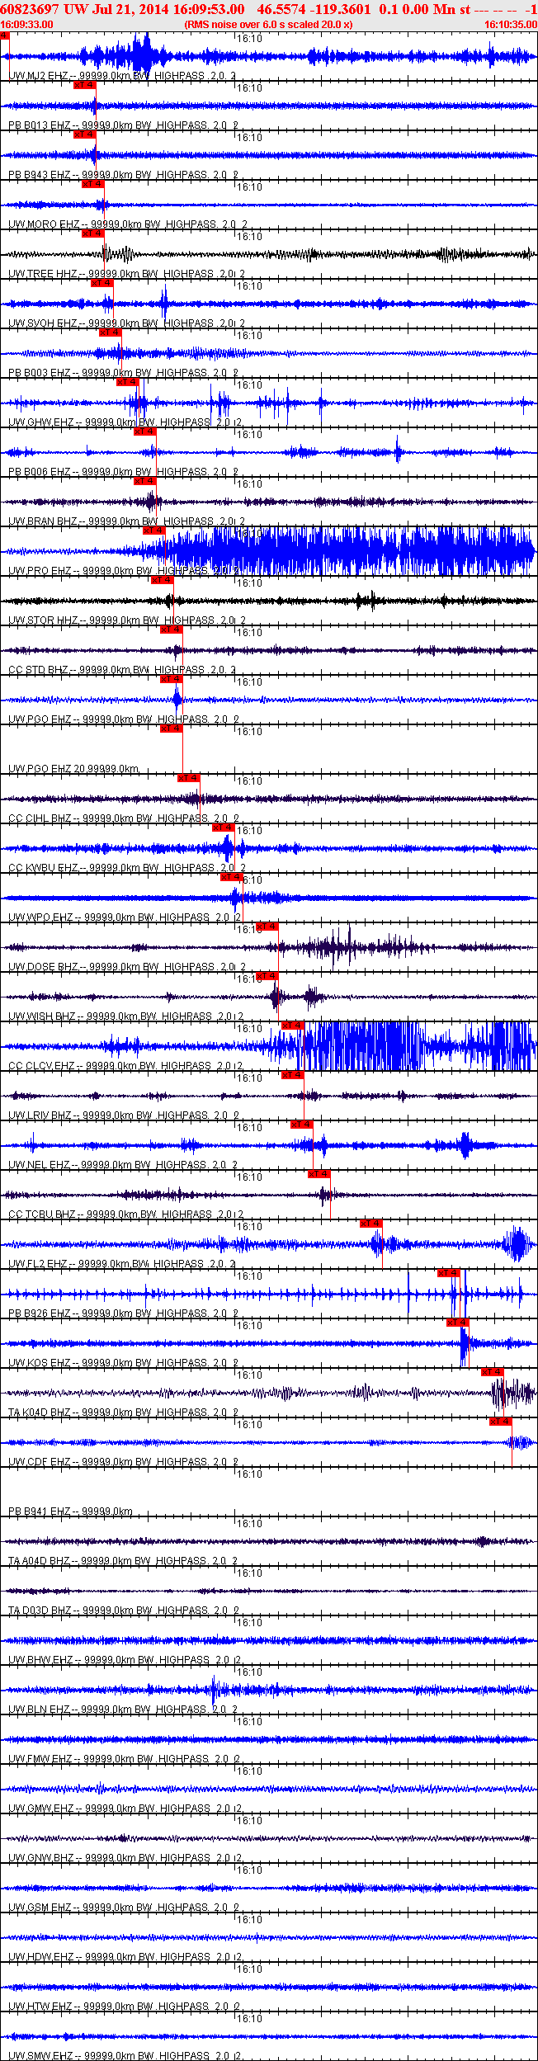Select the pick flag on the UW.KOS trace
This screenshot has height=2061, width=538.
(458, 1323)
